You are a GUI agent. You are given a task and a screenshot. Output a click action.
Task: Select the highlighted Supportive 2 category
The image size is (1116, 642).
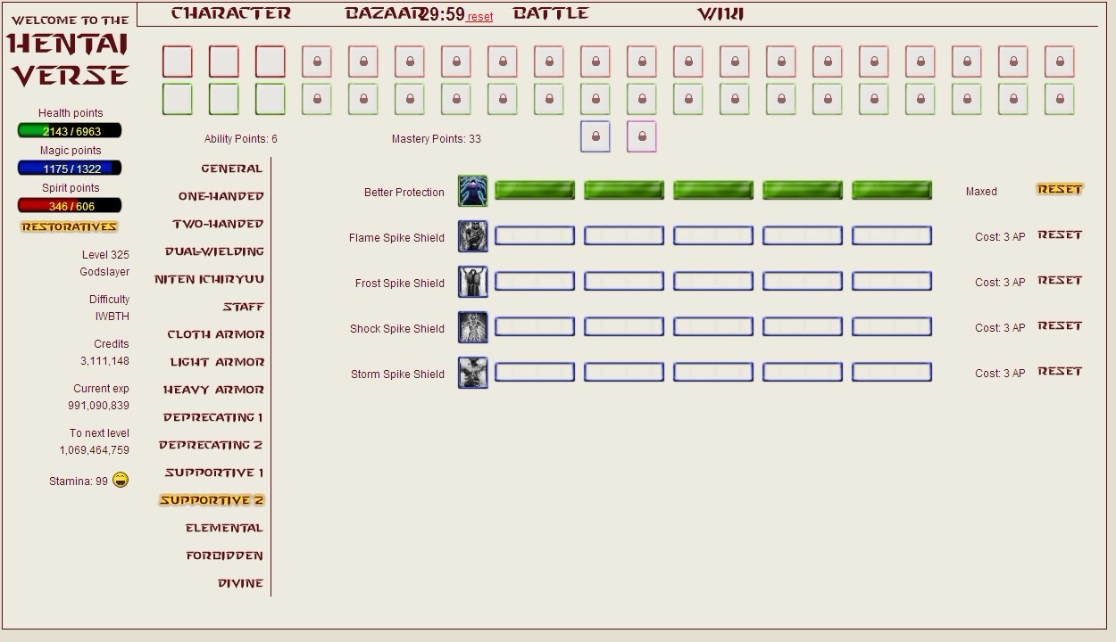point(212,500)
